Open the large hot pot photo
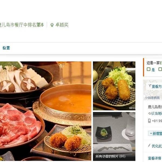 [x=46, y=111]
